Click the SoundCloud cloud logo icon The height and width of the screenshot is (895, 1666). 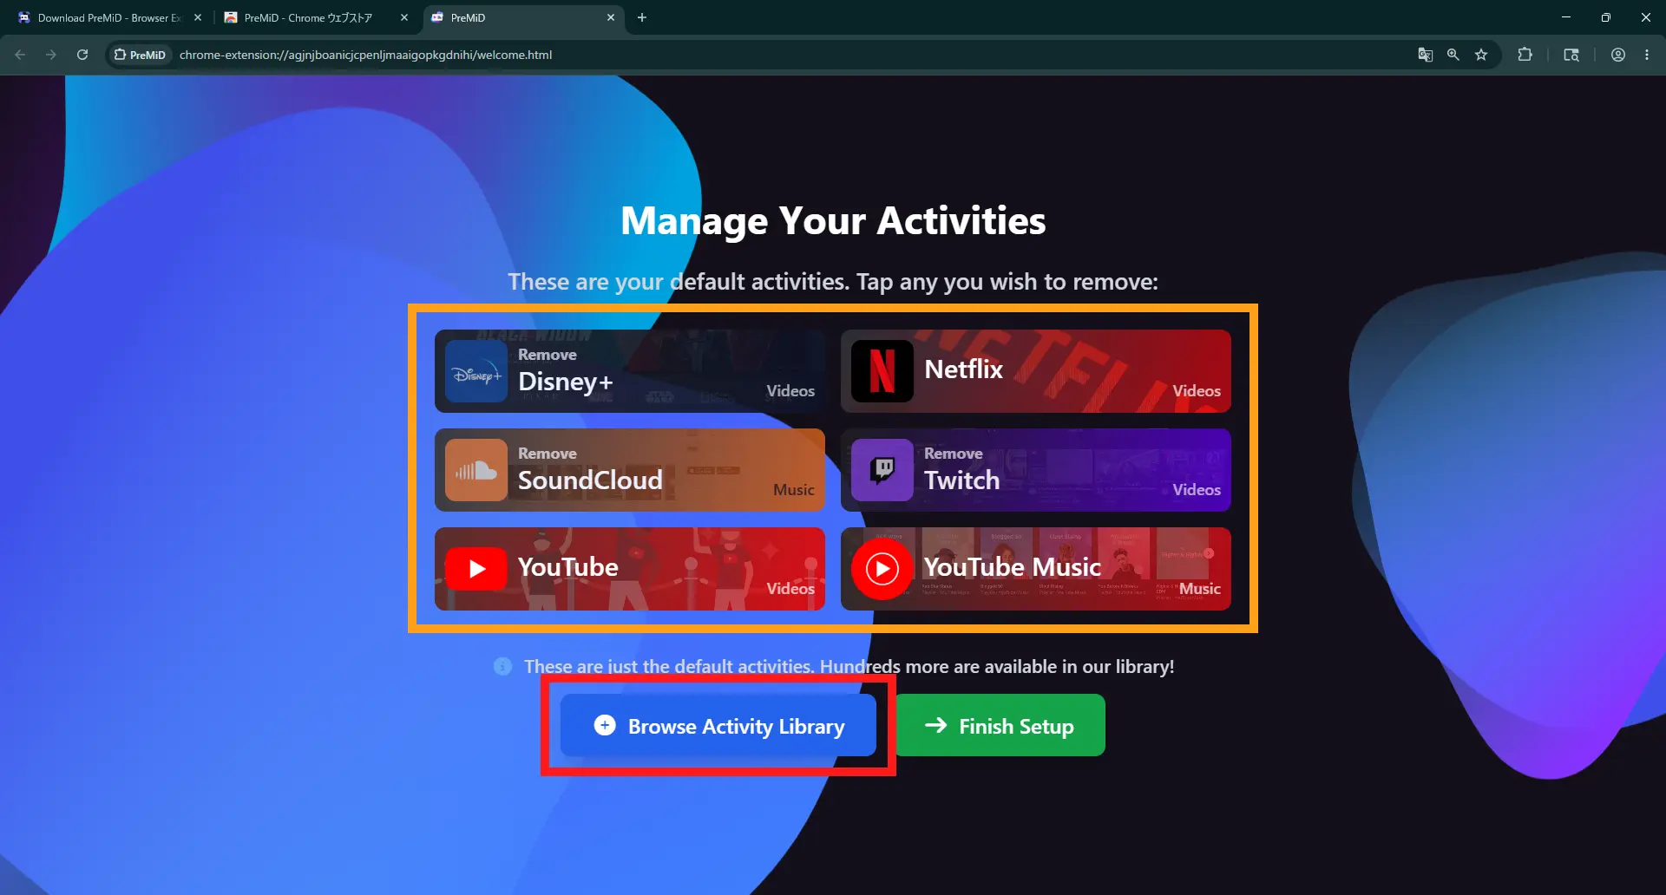click(x=476, y=470)
